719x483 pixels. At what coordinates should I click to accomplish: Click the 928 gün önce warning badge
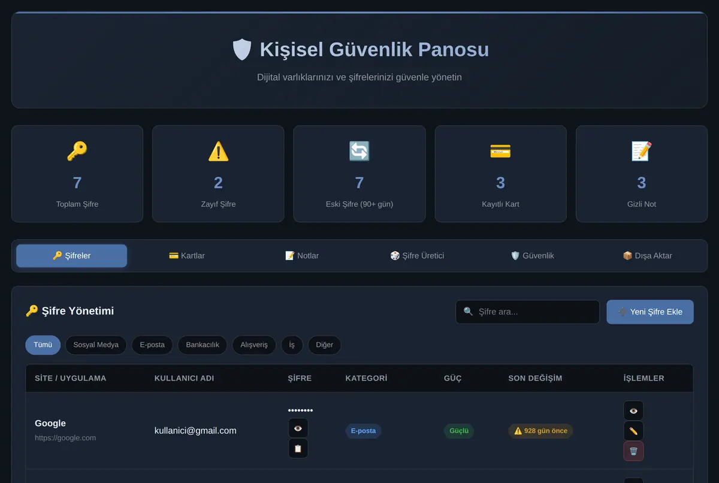pyautogui.click(x=540, y=431)
